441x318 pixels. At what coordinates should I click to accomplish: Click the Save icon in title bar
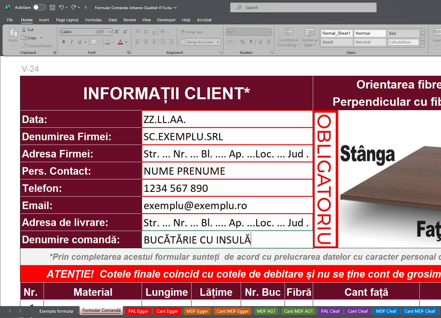point(52,8)
